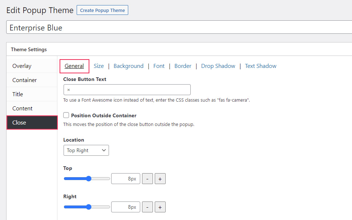
Task: Select the General tab
Action: 74,66
